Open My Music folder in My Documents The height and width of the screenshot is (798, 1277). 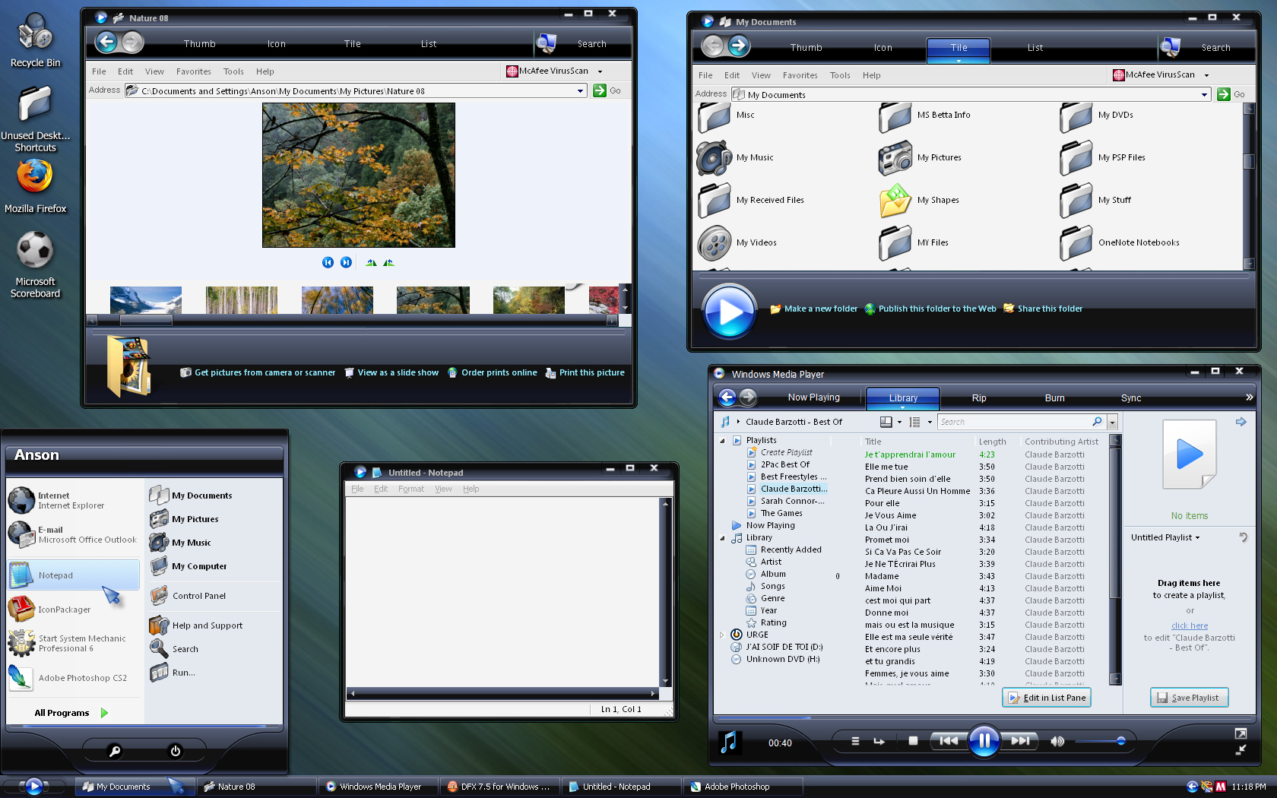pos(736,157)
